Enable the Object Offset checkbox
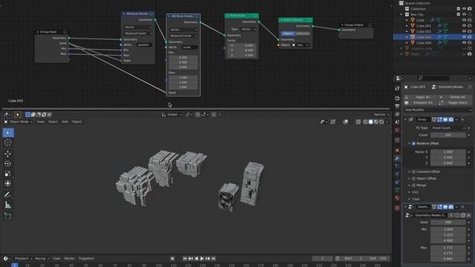475x267 pixels. pos(413,179)
